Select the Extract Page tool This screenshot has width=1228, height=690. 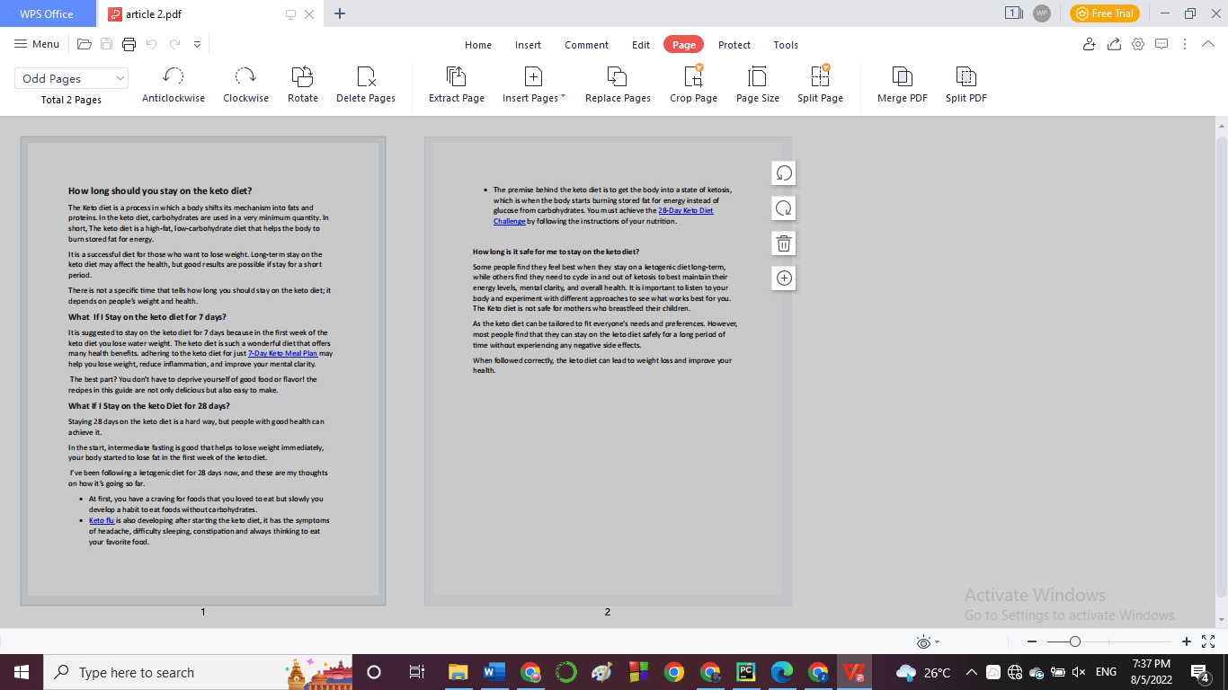(456, 84)
